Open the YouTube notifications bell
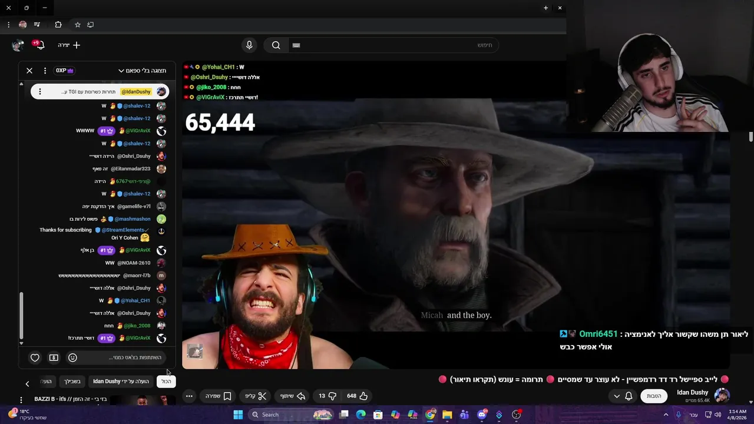Viewport: 754px width, 424px height. click(39, 45)
